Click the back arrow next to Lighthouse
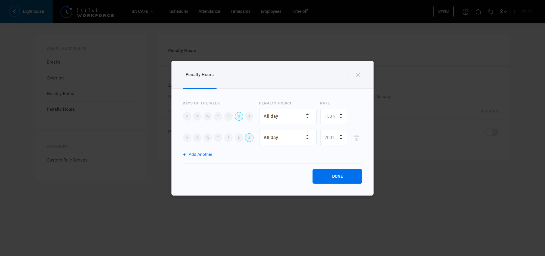This screenshot has height=256, width=545. 14,11
